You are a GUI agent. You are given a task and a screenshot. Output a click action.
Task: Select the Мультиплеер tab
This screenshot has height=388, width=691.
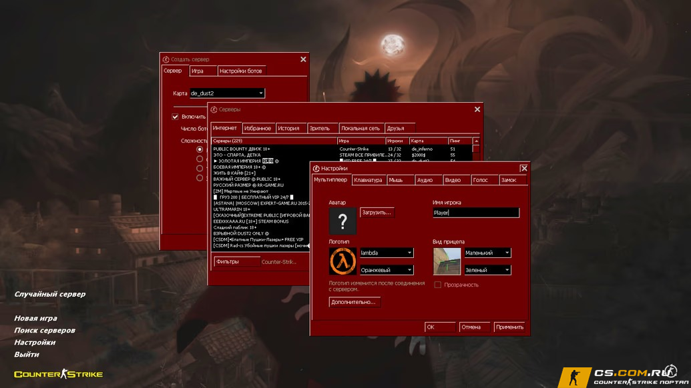click(x=330, y=179)
